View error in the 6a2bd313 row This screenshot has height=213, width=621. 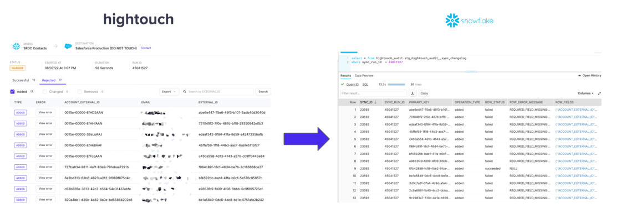tap(45, 178)
